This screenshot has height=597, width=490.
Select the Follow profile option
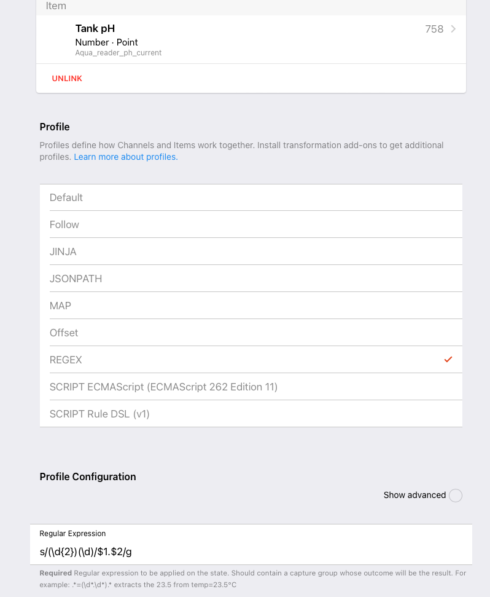64,224
